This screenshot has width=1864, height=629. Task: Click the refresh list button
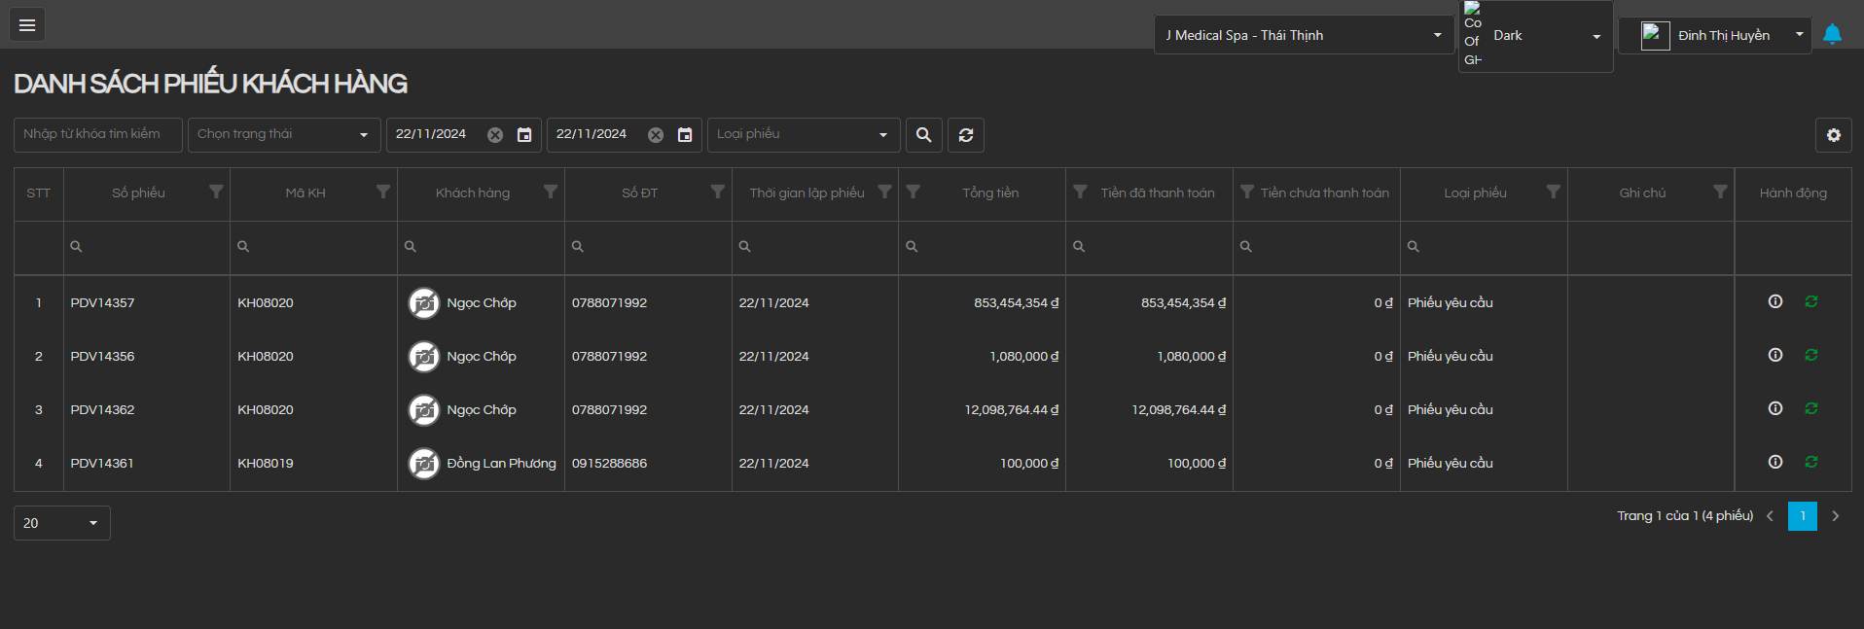(966, 135)
